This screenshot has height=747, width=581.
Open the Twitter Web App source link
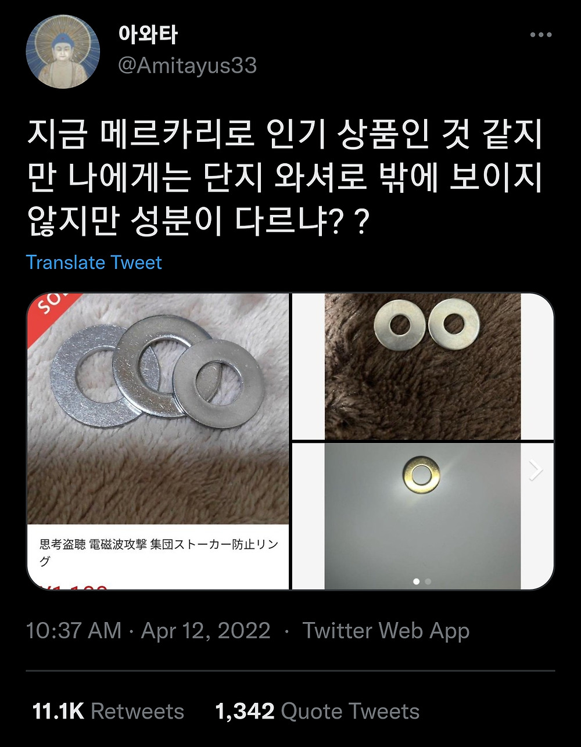386,631
